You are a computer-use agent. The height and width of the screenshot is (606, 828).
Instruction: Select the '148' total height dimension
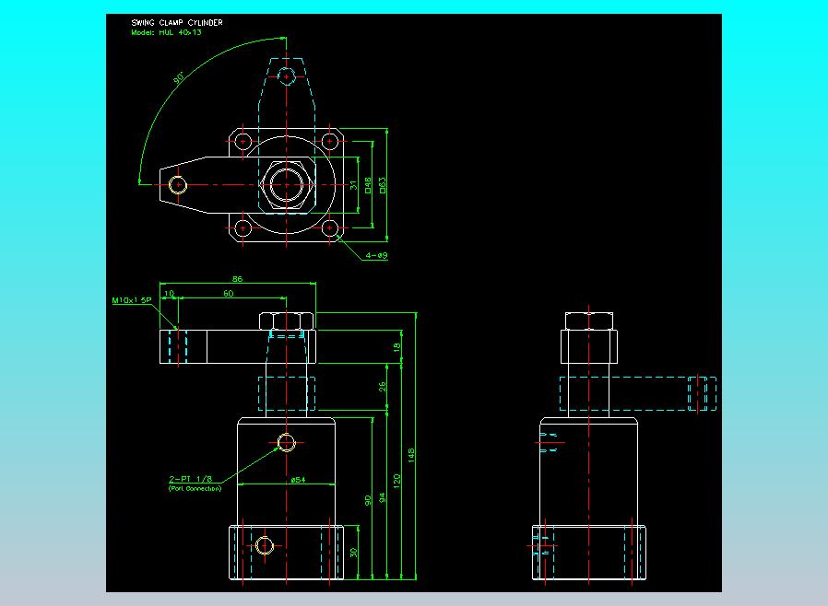pyautogui.click(x=411, y=456)
